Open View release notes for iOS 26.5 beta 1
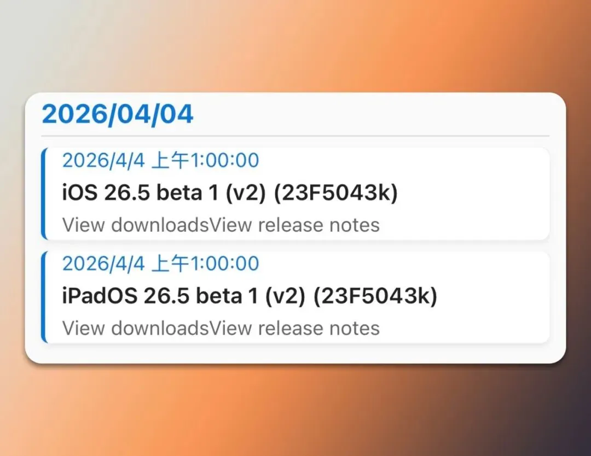591x456 pixels. pyautogui.click(x=295, y=225)
